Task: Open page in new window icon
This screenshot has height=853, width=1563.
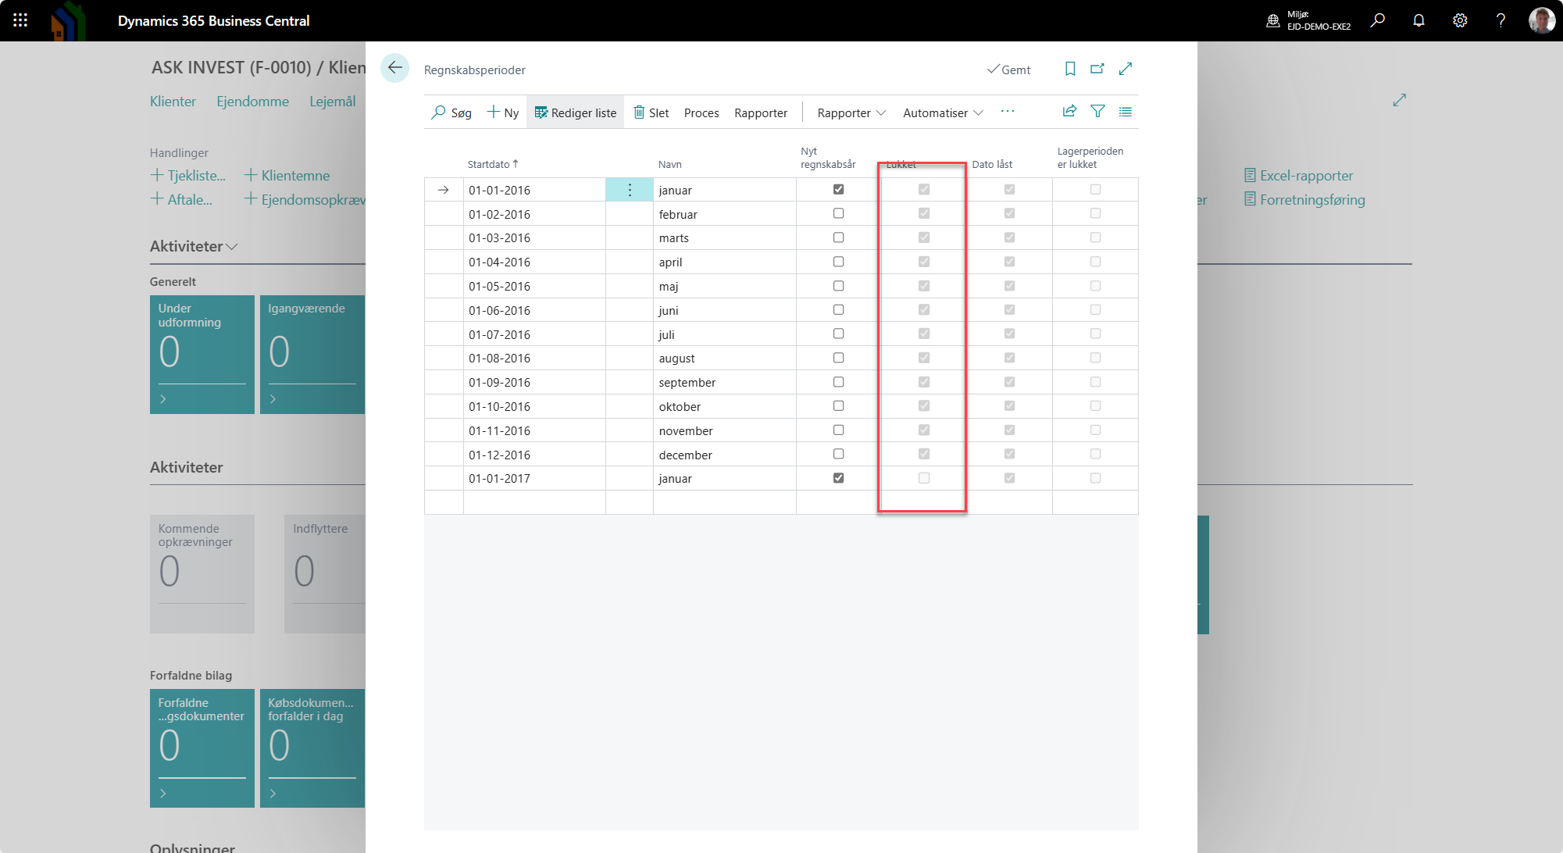Action: click(1097, 69)
